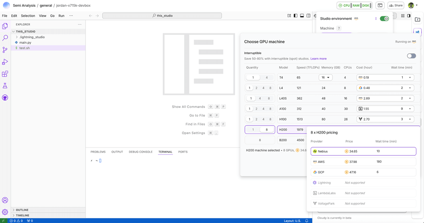Click the Machine help question mark
Screen dimensions: 424x223
339,28
